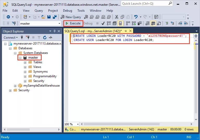The height and width of the screenshot is (140, 200).
Task: Click Object Explorer Connect plug icon
Action: coord(22,38)
